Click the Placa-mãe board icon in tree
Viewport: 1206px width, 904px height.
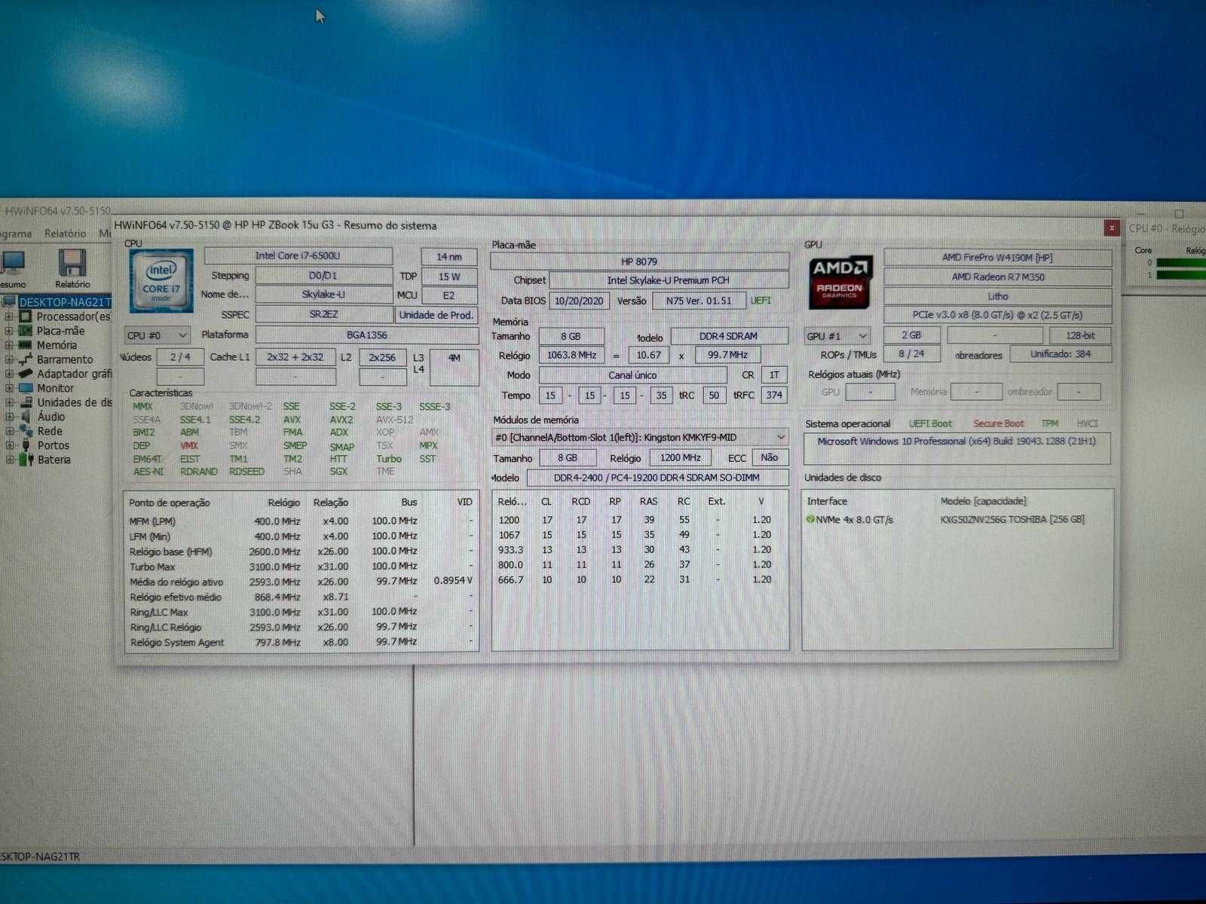click(x=26, y=331)
